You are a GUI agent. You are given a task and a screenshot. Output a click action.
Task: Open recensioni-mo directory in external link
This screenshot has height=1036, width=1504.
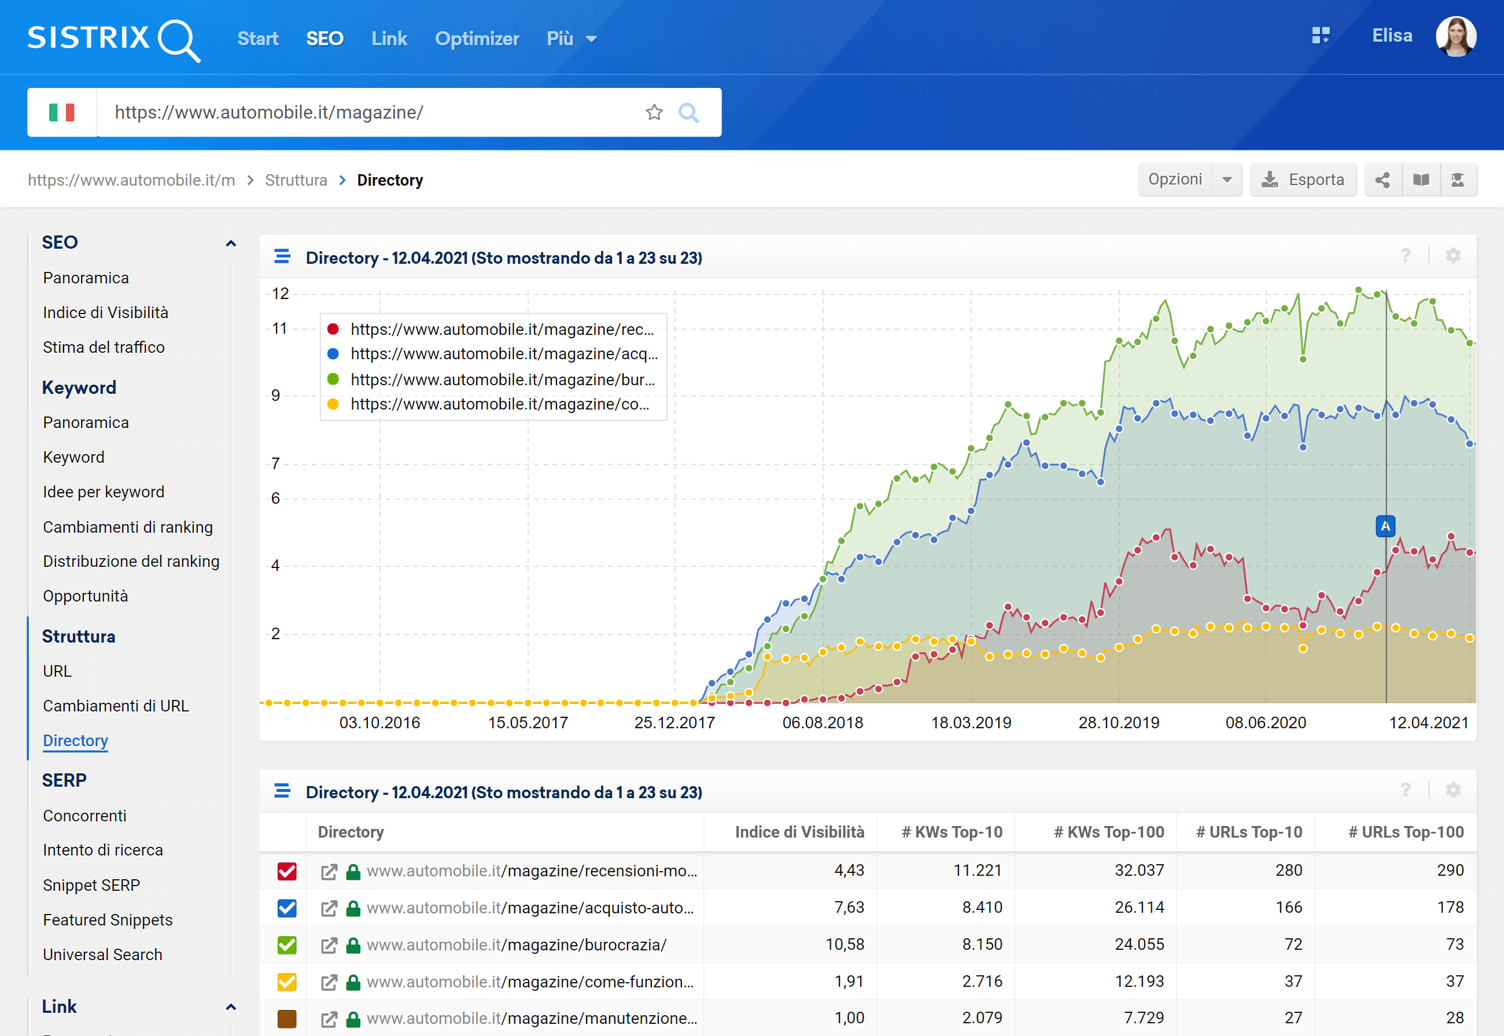coord(329,872)
